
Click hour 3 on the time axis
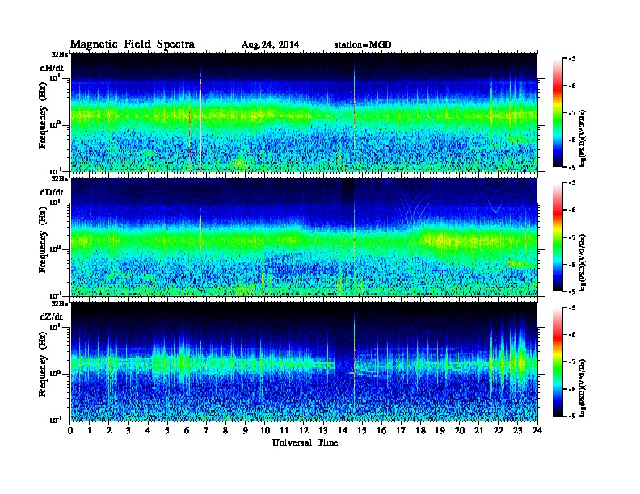tap(128, 431)
